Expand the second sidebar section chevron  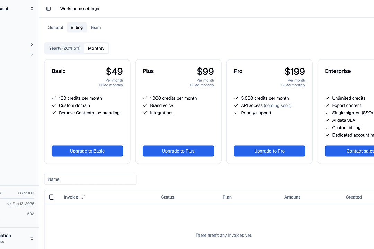[32, 54]
